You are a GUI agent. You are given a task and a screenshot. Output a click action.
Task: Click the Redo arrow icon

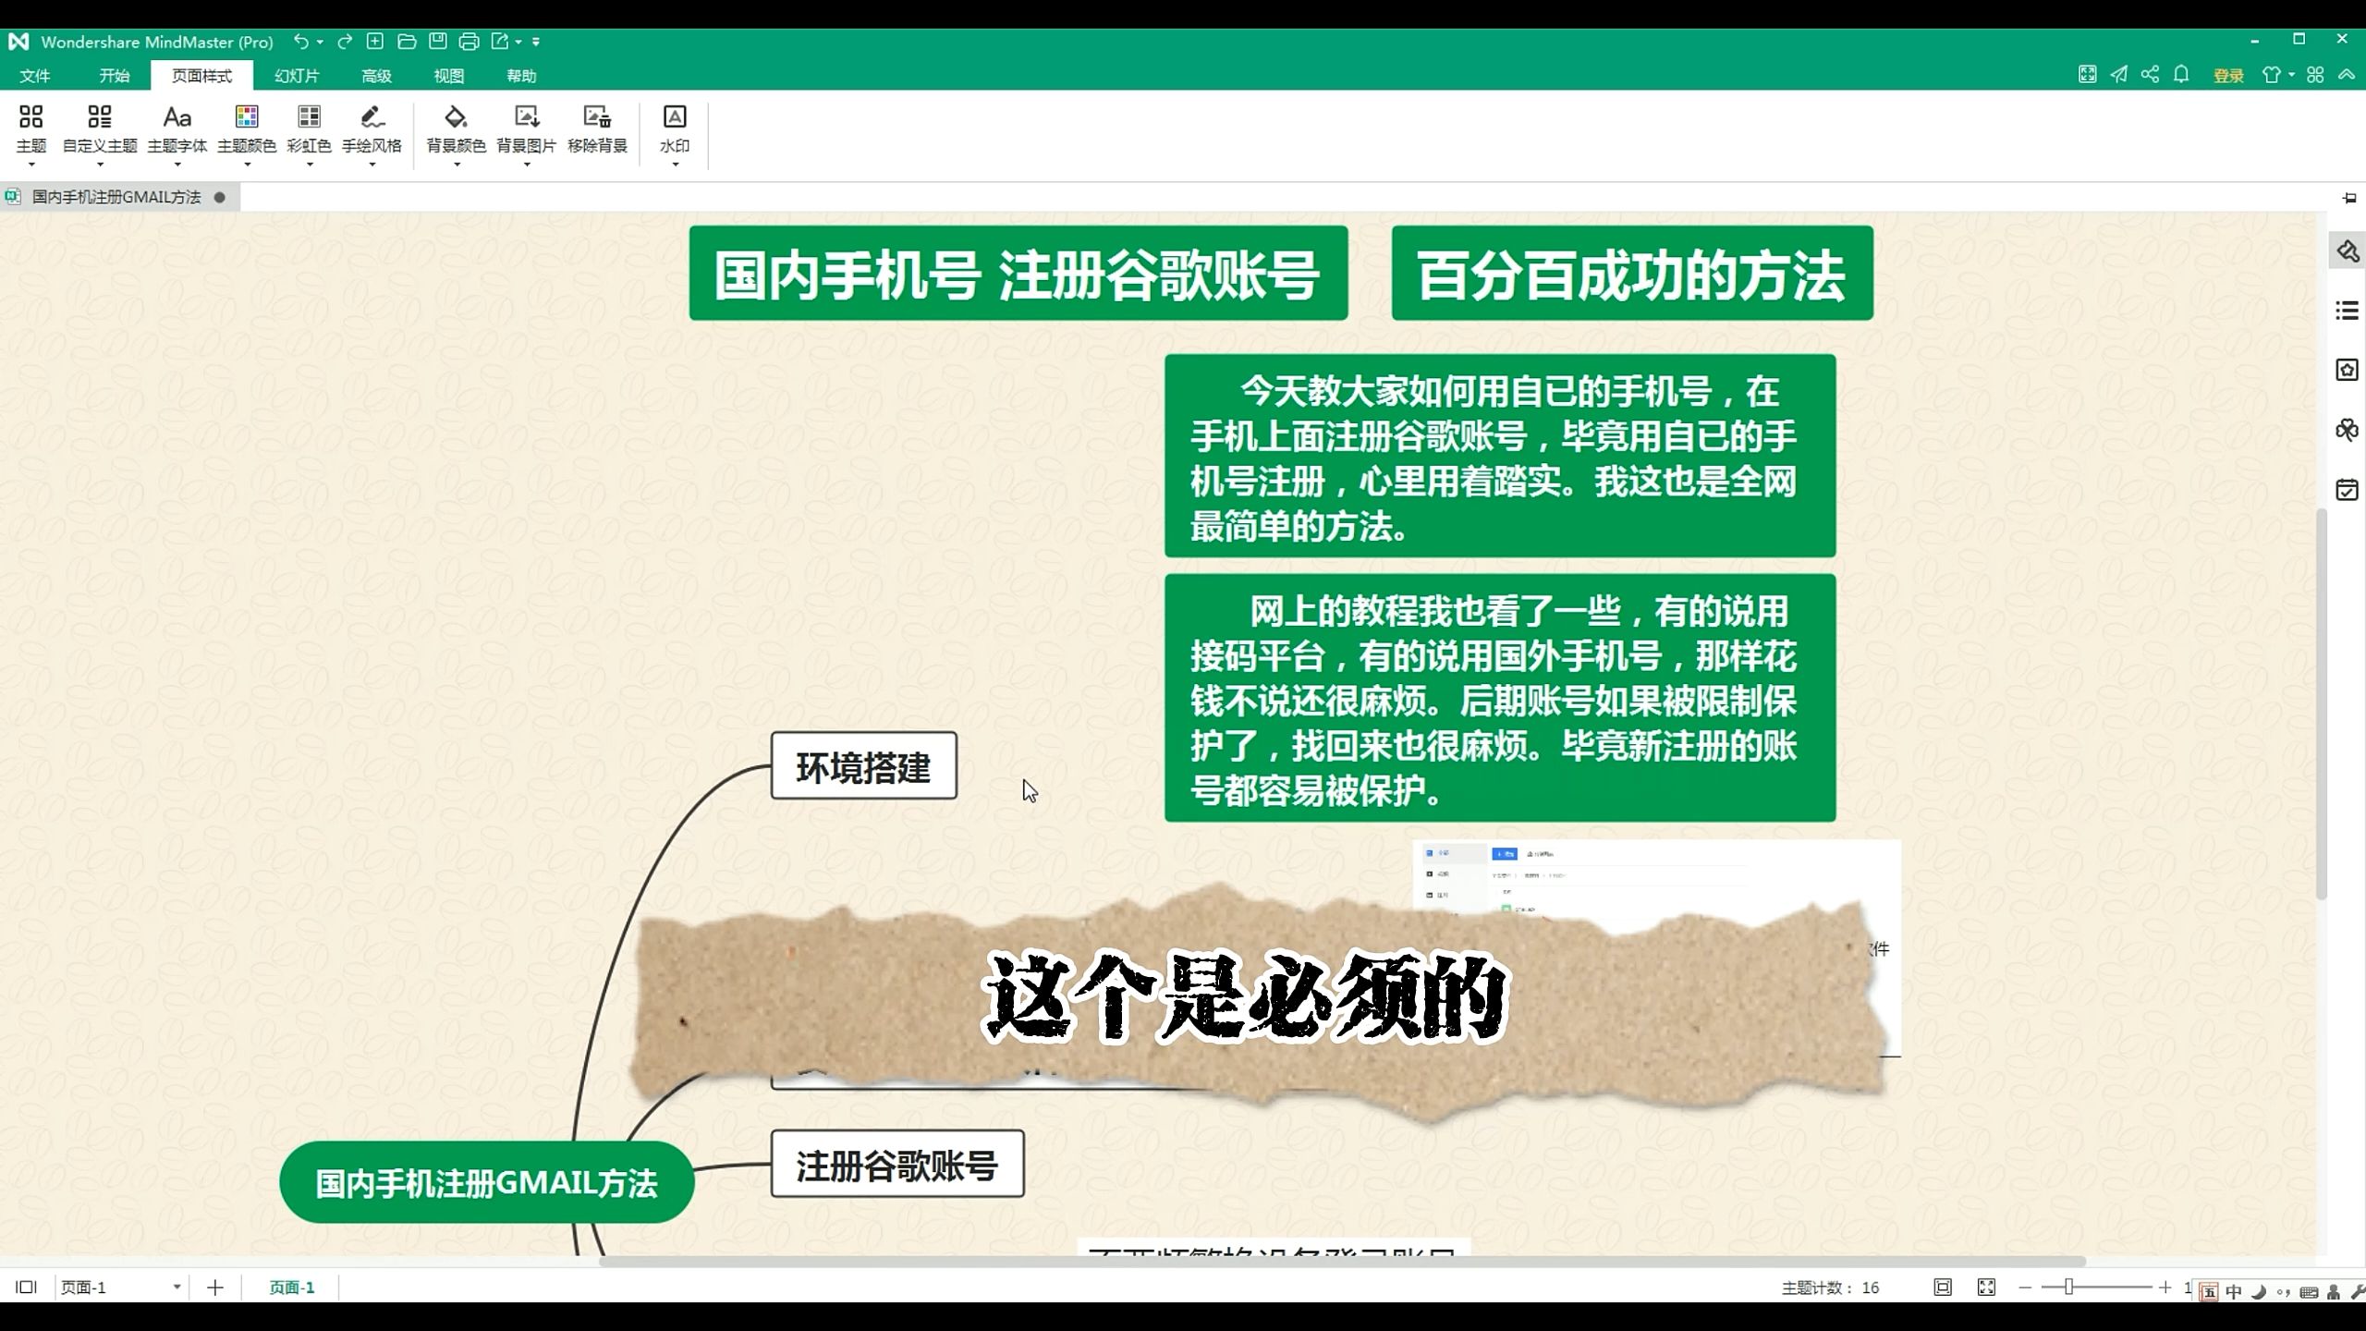coord(345,42)
